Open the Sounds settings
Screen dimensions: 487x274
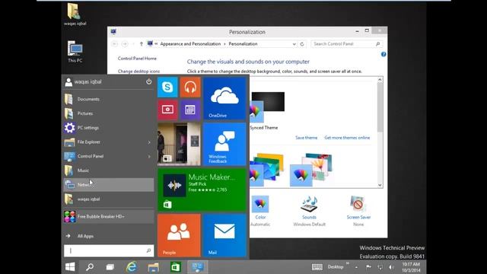click(309, 212)
